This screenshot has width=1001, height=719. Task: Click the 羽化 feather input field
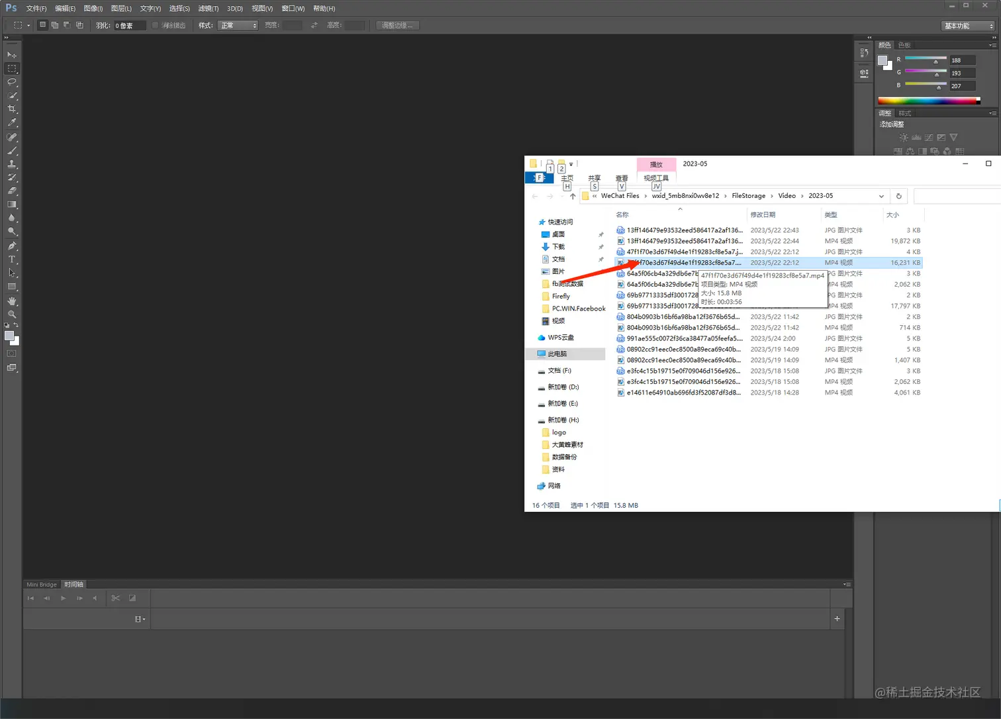coord(130,25)
